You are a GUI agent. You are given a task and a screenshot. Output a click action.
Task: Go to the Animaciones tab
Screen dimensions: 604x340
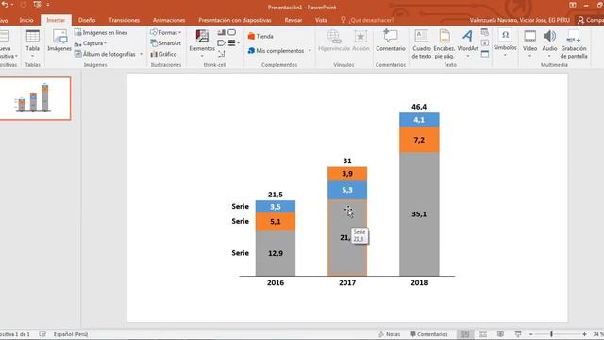pyautogui.click(x=169, y=20)
